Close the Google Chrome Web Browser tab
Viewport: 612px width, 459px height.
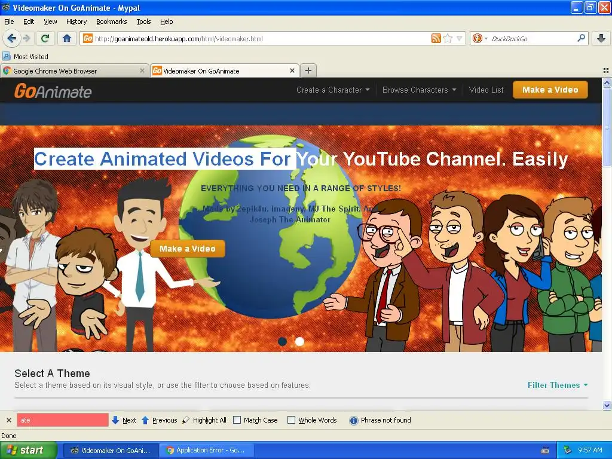[x=142, y=71]
